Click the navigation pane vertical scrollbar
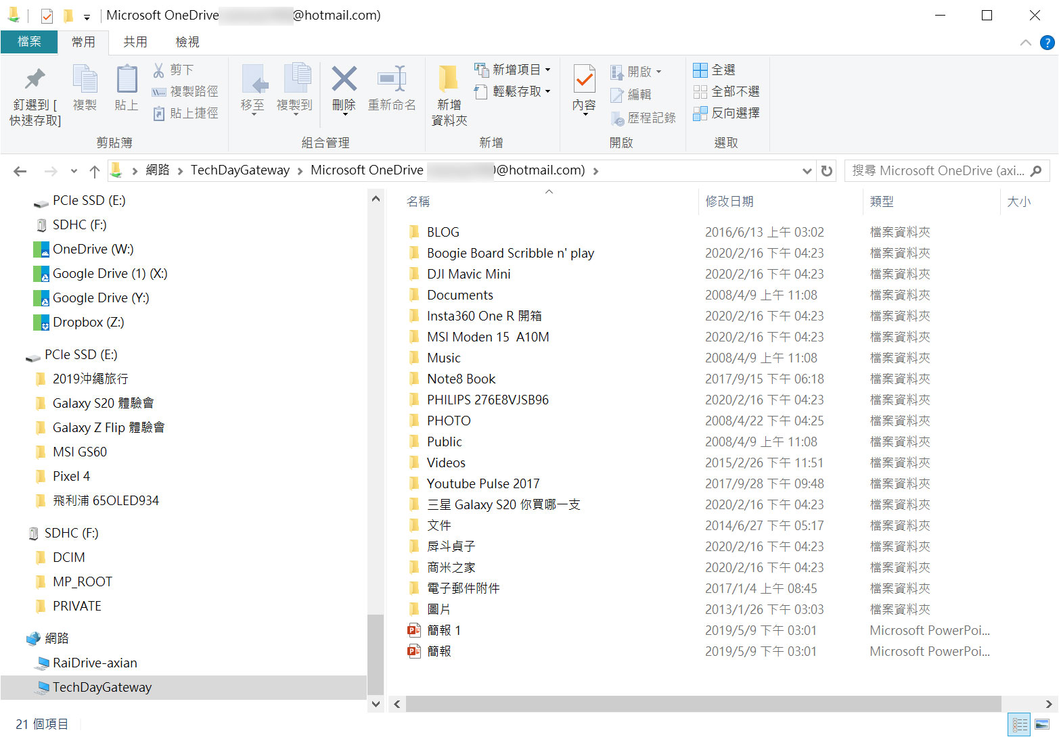Image resolution: width=1059 pixels, height=737 pixels. (x=376, y=655)
